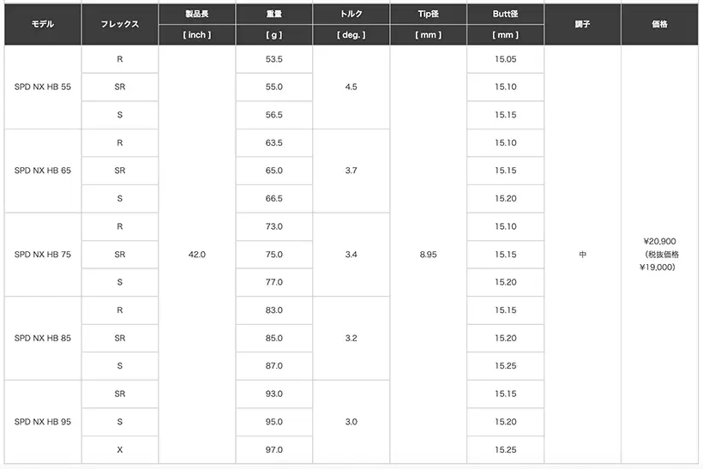
Task: Select the 8.95 tip diameter cell
Action: [428, 255]
